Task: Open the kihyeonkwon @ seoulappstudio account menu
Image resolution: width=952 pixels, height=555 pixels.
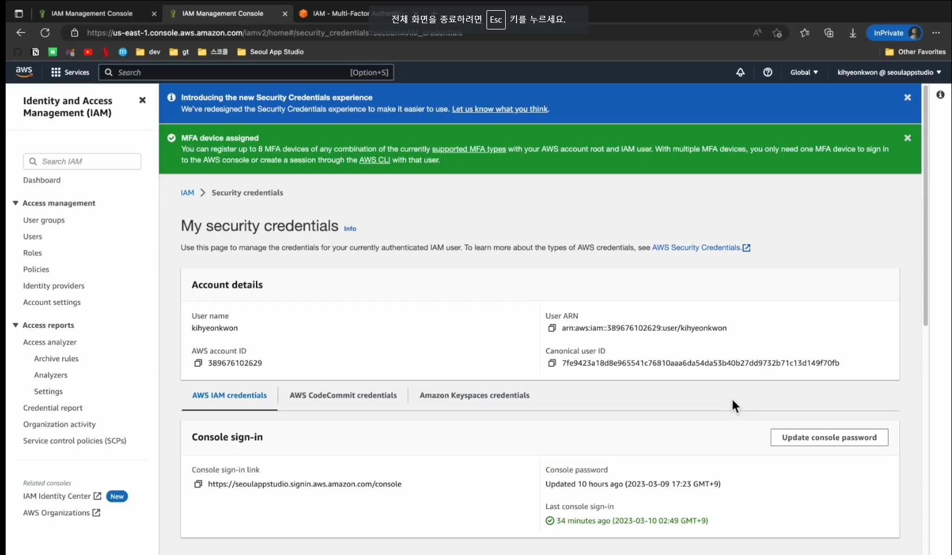Action: [889, 72]
